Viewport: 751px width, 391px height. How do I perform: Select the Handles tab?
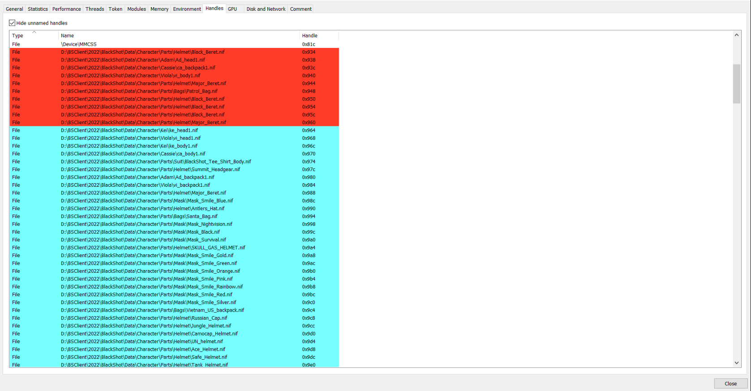point(215,9)
